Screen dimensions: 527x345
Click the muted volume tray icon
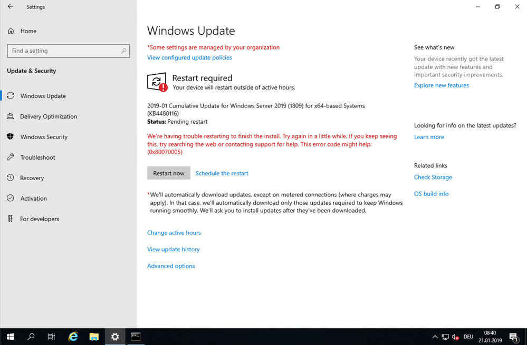click(x=455, y=337)
